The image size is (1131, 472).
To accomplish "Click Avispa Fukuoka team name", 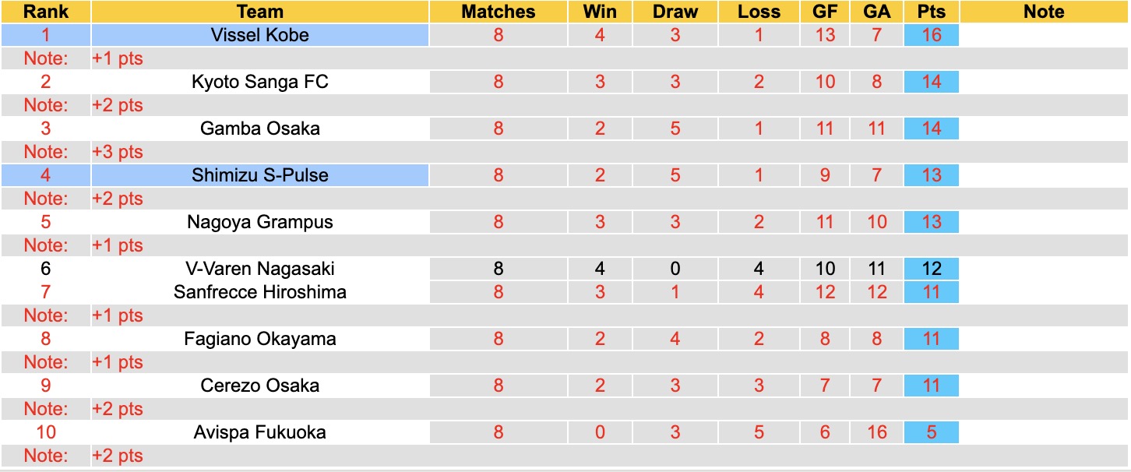I will [259, 432].
